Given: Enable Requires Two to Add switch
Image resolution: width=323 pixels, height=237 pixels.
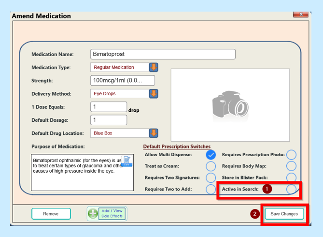Looking at the screenshot, I should tap(211, 189).
